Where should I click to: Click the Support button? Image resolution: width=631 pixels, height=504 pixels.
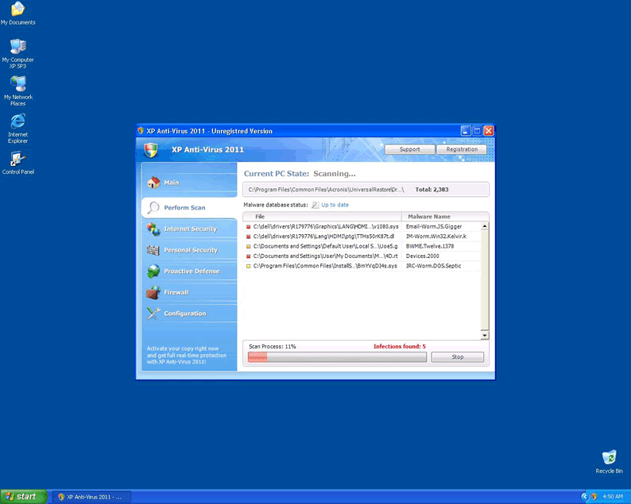pos(409,149)
